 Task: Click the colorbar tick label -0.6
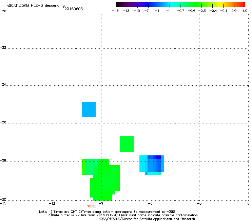191,11
